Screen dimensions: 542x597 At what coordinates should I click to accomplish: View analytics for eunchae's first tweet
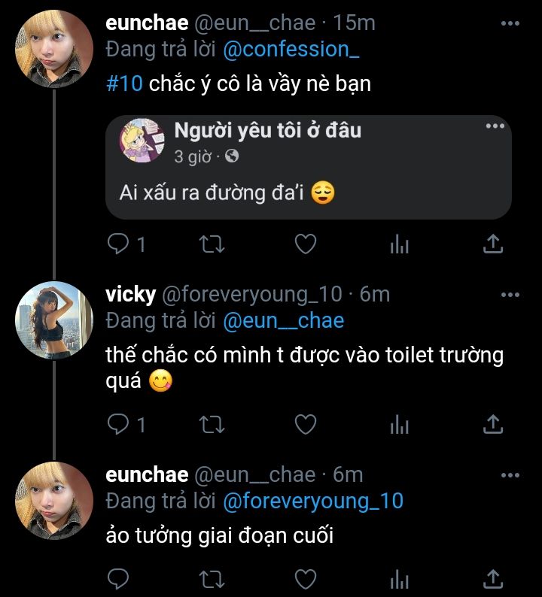pos(399,244)
